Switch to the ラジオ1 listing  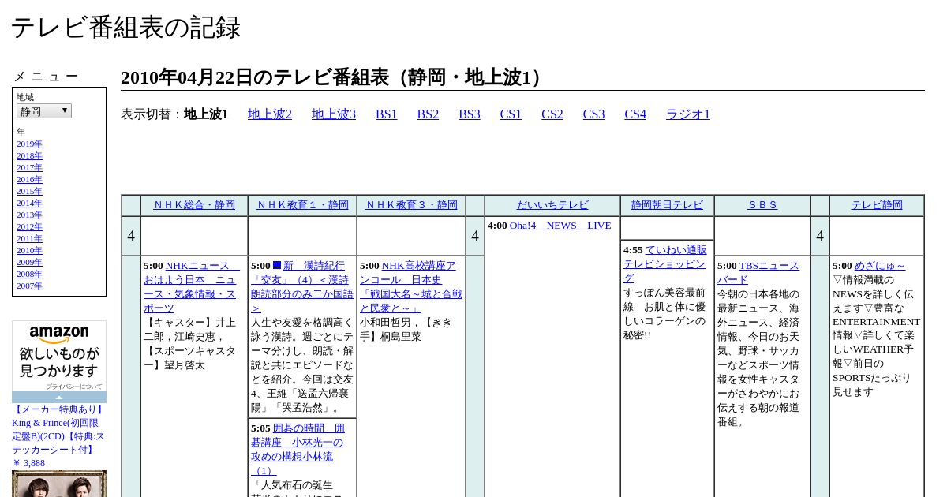click(x=688, y=114)
